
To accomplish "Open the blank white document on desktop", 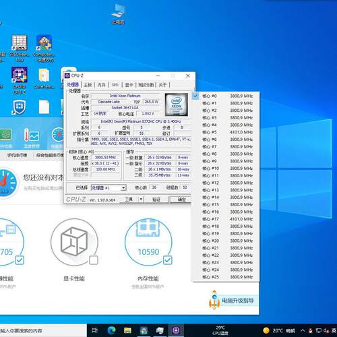I will point(44,107).
